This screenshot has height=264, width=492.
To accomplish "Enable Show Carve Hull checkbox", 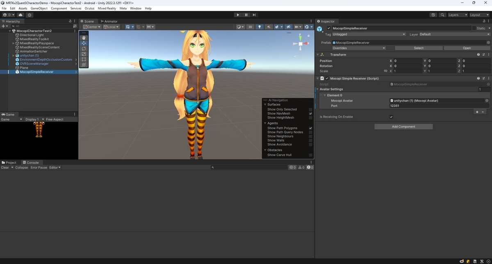I will coord(310,155).
